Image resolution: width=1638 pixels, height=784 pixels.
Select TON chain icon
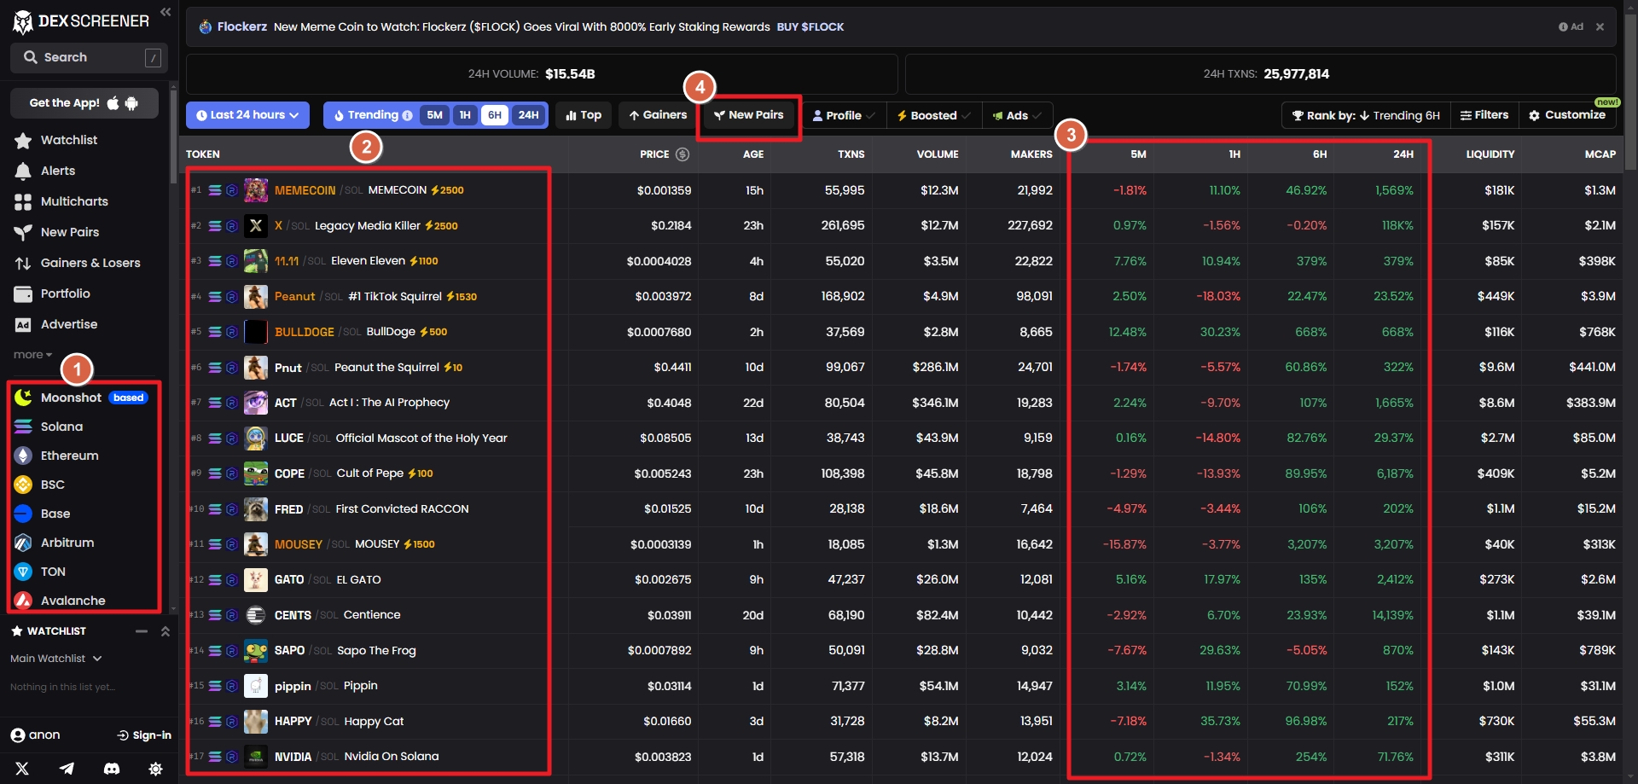click(x=24, y=572)
